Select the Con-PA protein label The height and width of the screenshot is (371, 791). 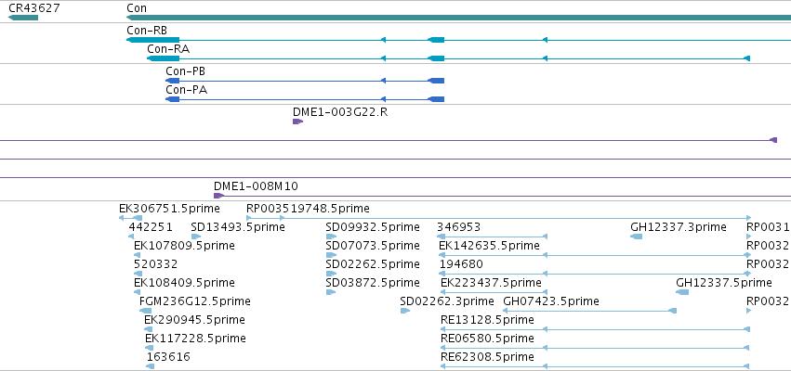tap(186, 90)
